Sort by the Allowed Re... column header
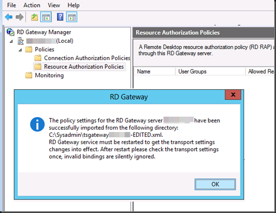The width and height of the screenshot is (276, 213). 261,71
